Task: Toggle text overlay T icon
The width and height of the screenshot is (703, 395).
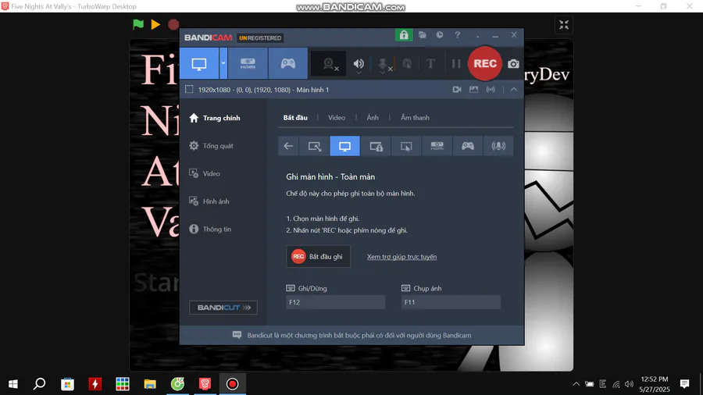Action: click(x=430, y=63)
